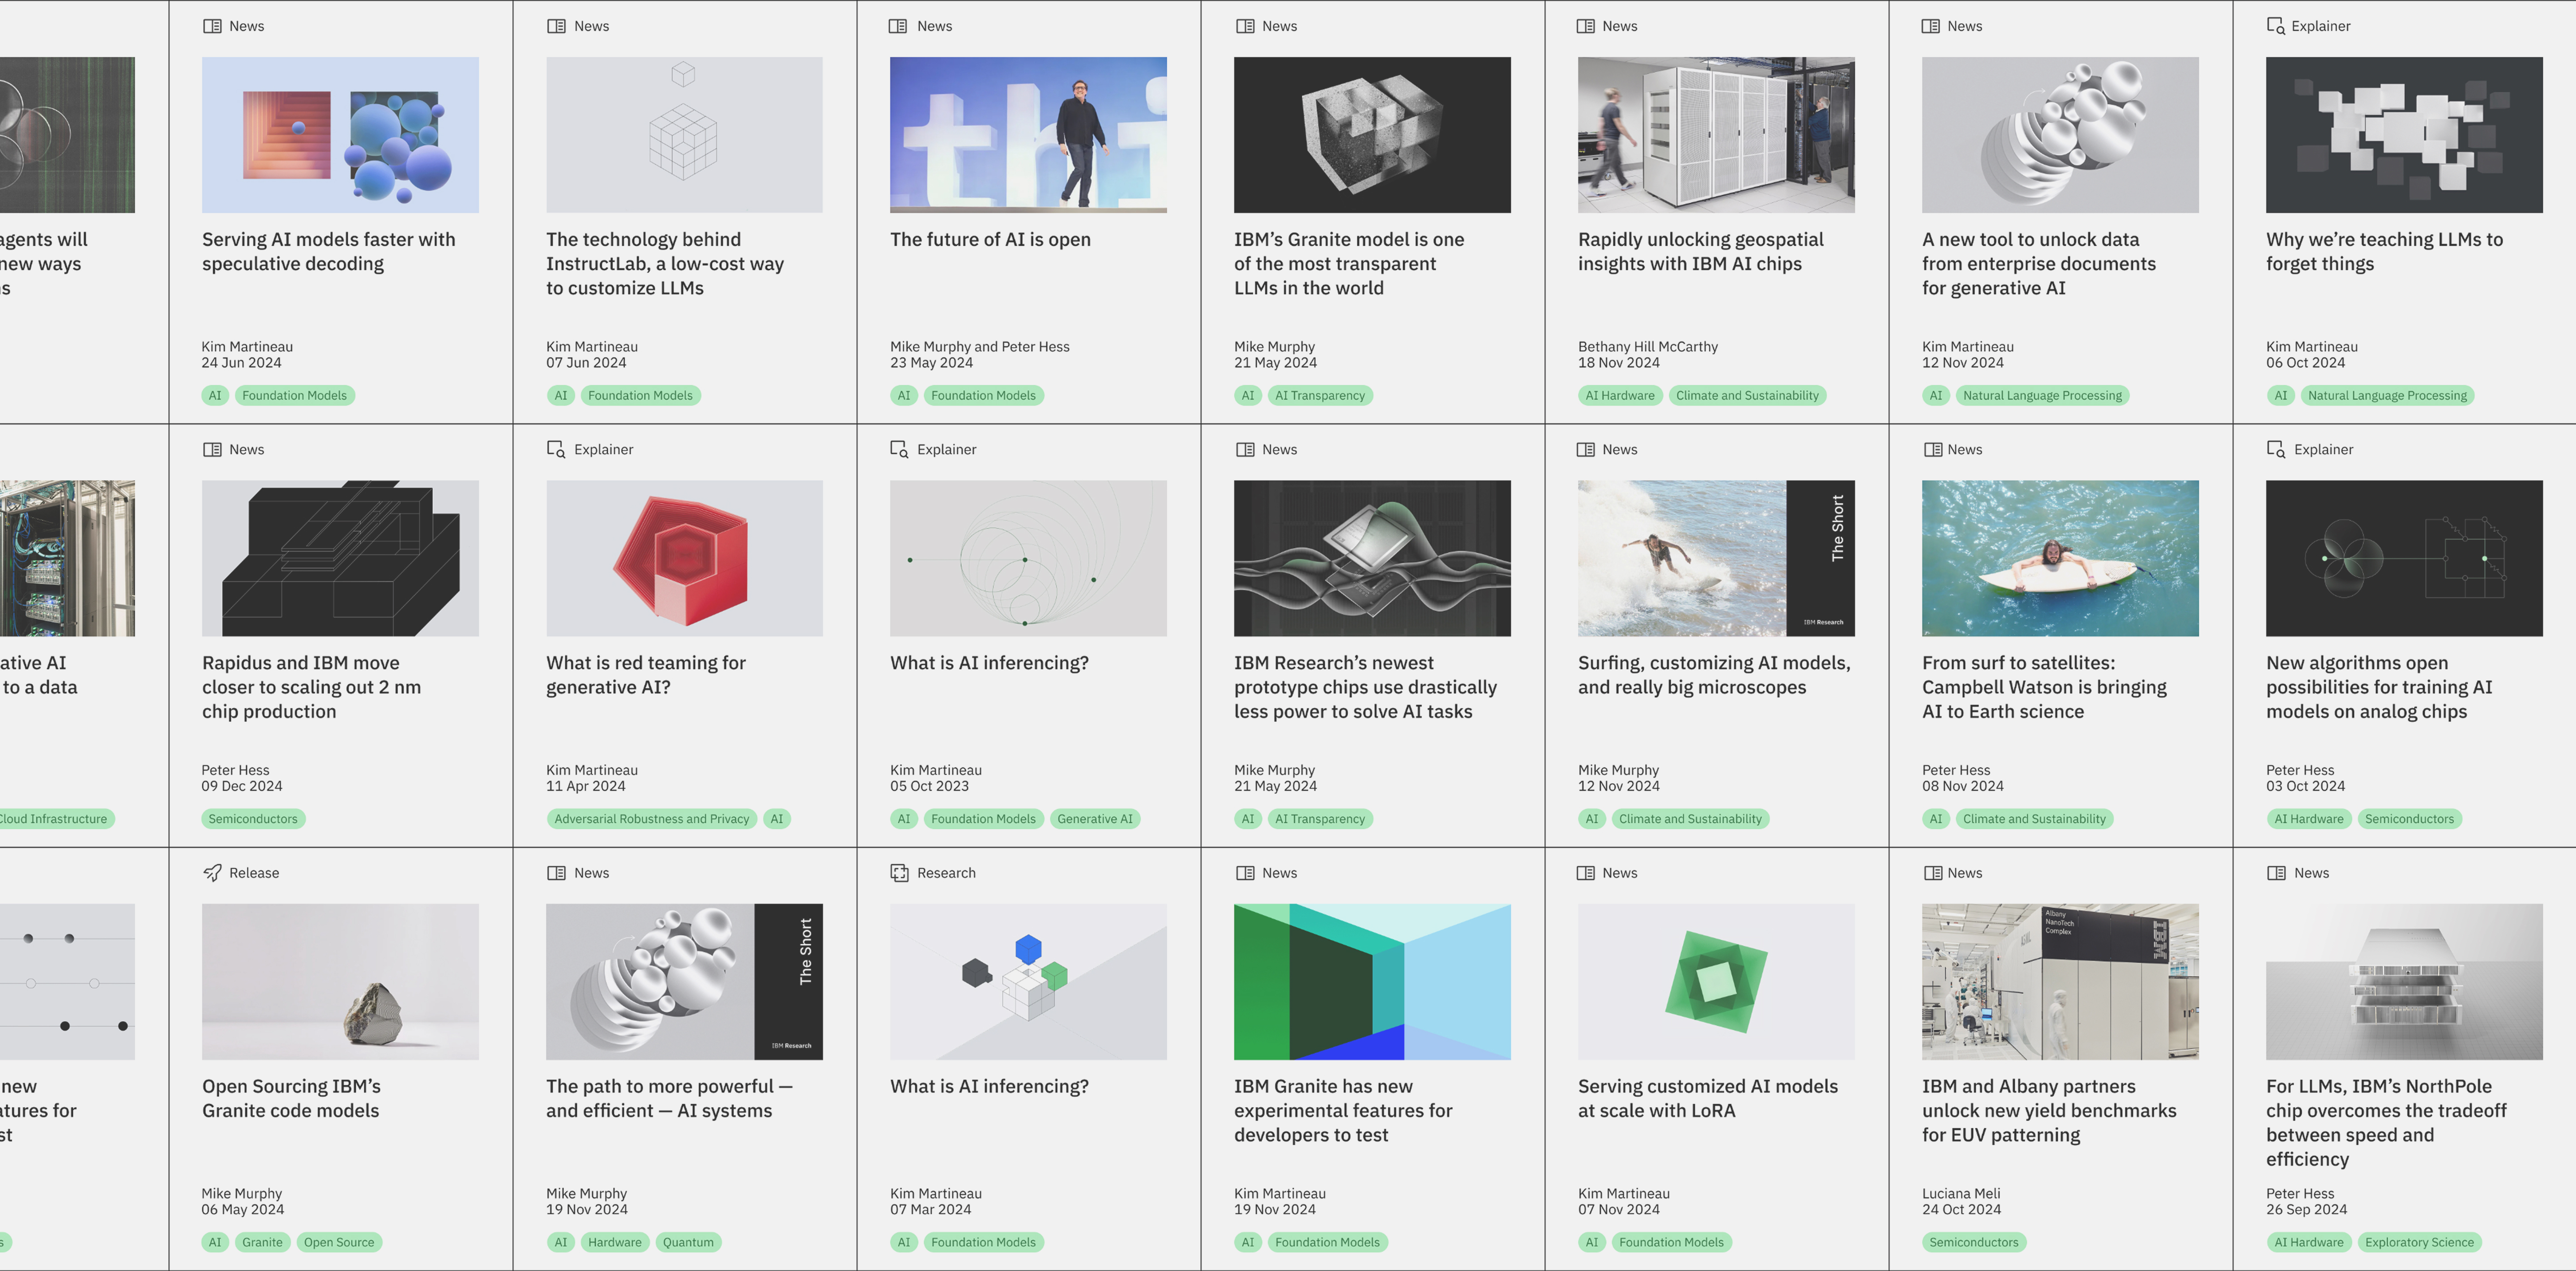Click surfer thumbnail with 'The Short' banner

(1716, 558)
